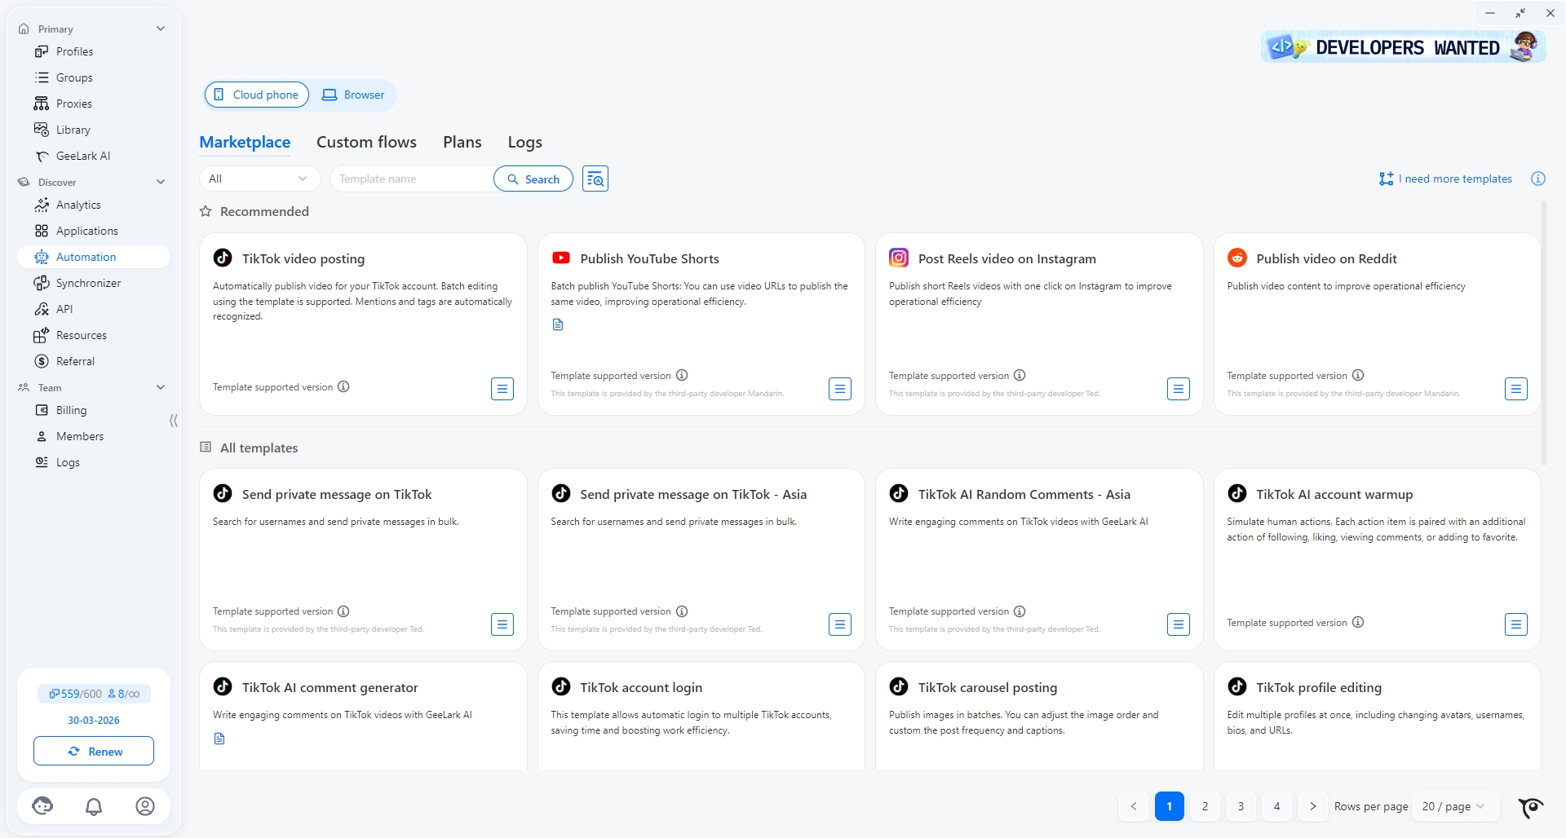Click the YouTube icon on Publish YouTube Shorts card
The width and height of the screenshot is (1566, 838).
click(x=561, y=258)
